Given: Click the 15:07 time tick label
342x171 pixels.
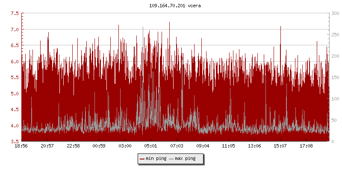Looking at the screenshot, I should [x=280, y=146].
